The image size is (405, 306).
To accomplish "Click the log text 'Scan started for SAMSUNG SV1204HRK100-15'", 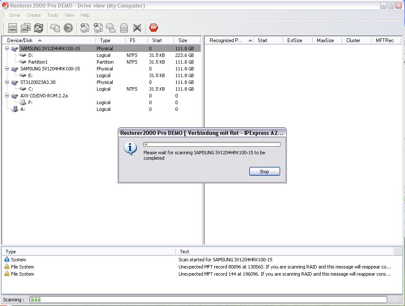I will coord(225,259).
